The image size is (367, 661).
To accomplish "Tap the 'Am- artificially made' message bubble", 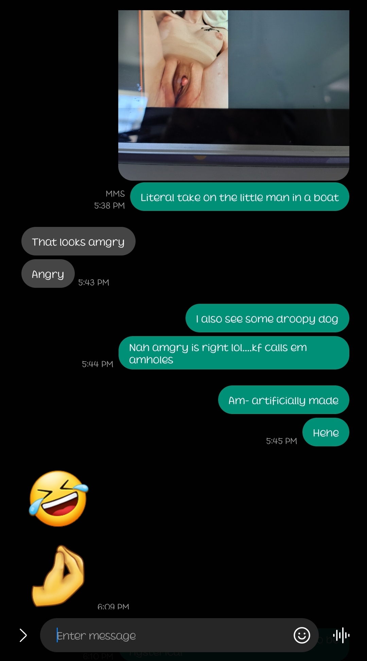I will tap(283, 400).
